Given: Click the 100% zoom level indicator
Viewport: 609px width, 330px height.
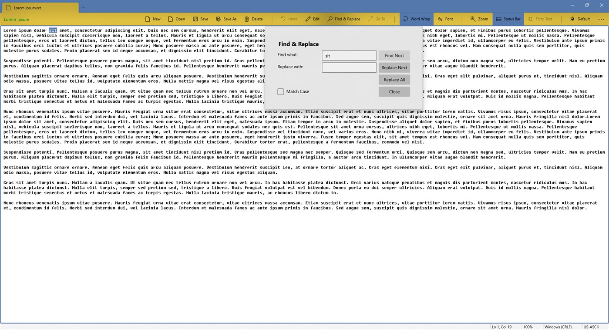Looking at the screenshot, I should point(528,327).
